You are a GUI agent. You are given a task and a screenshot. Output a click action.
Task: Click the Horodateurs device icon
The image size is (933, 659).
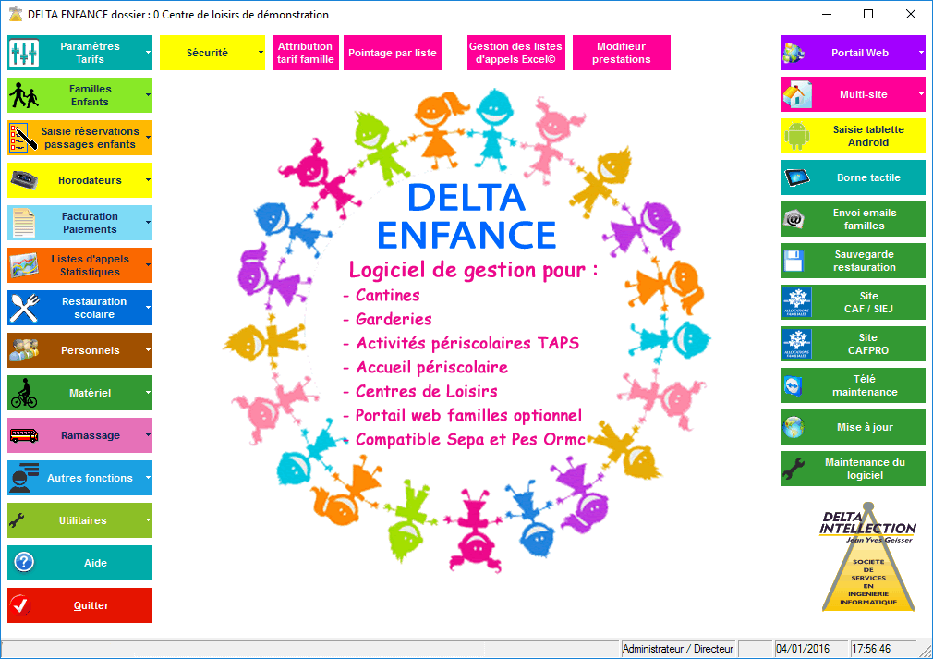click(x=24, y=180)
